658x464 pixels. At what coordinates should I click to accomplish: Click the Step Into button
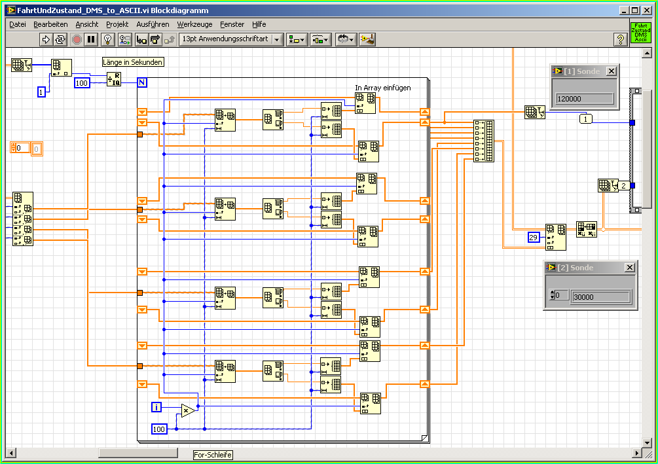point(141,40)
